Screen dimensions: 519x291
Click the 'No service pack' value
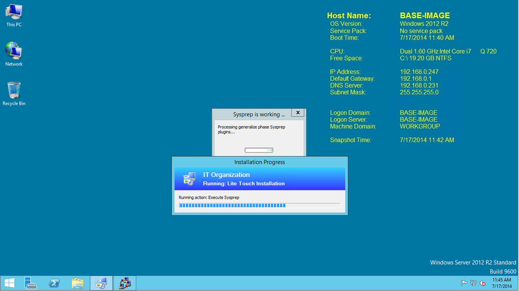click(x=421, y=31)
